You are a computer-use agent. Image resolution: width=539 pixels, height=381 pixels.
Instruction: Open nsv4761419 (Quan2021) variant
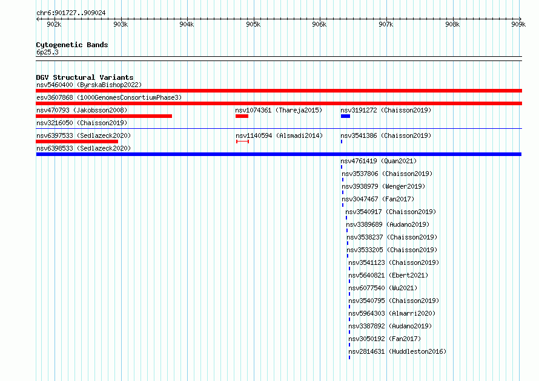pyautogui.click(x=379, y=161)
